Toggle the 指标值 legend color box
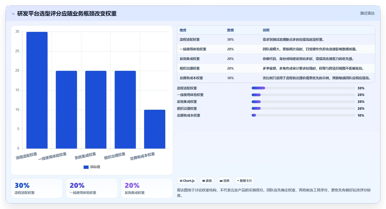Screen dimensions: 386x209 [x=86, y=167]
